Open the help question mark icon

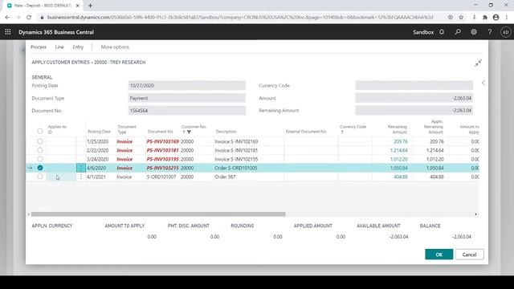[489, 32]
